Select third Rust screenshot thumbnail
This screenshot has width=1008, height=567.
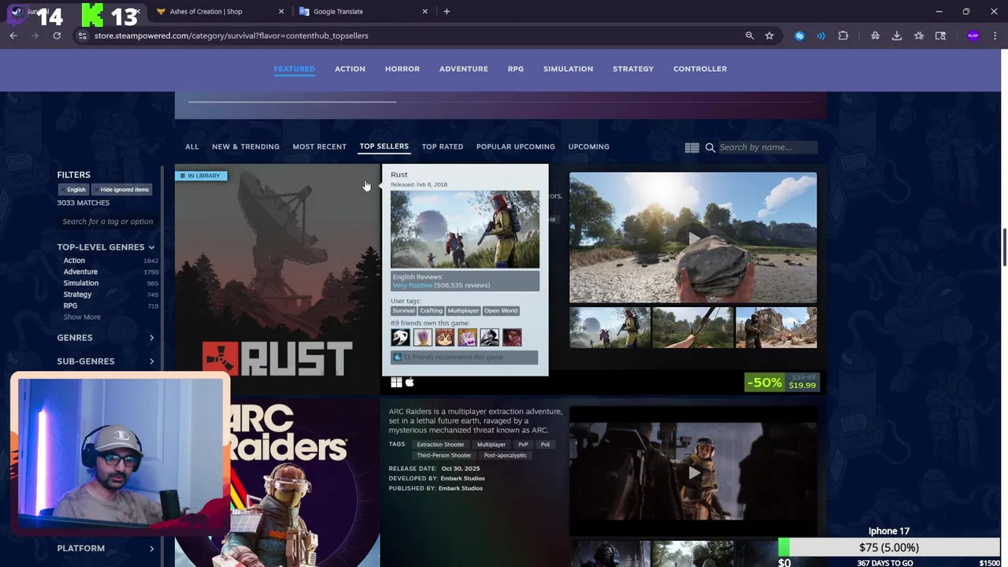tap(776, 328)
